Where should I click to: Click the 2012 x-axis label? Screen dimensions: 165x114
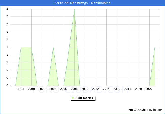click(x=96, y=89)
